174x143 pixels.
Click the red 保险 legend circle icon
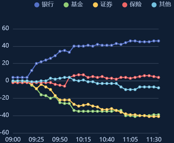[125, 5]
